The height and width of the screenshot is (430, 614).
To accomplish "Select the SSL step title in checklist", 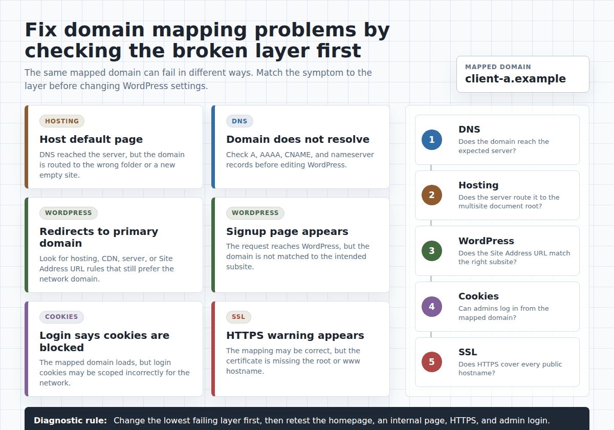I will click(468, 352).
